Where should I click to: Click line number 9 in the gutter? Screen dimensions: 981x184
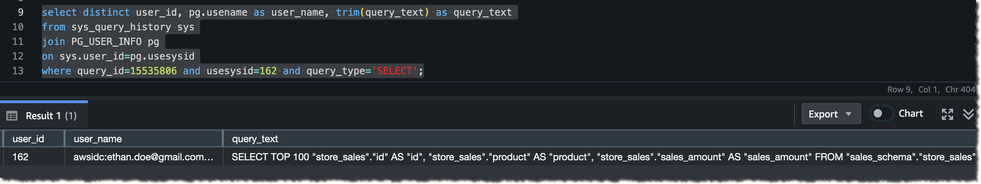pos(21,12)
